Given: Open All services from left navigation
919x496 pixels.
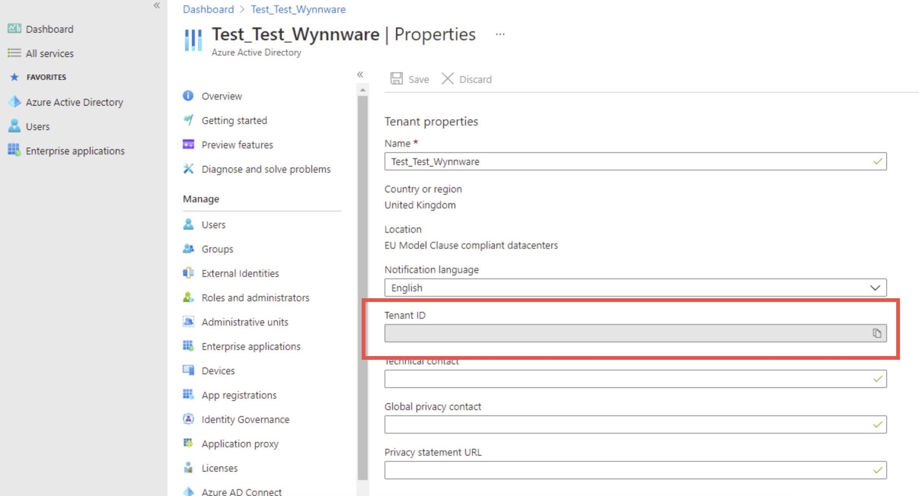Looking at the screenshot, I should pyautogui.click(x=49, y=53).
